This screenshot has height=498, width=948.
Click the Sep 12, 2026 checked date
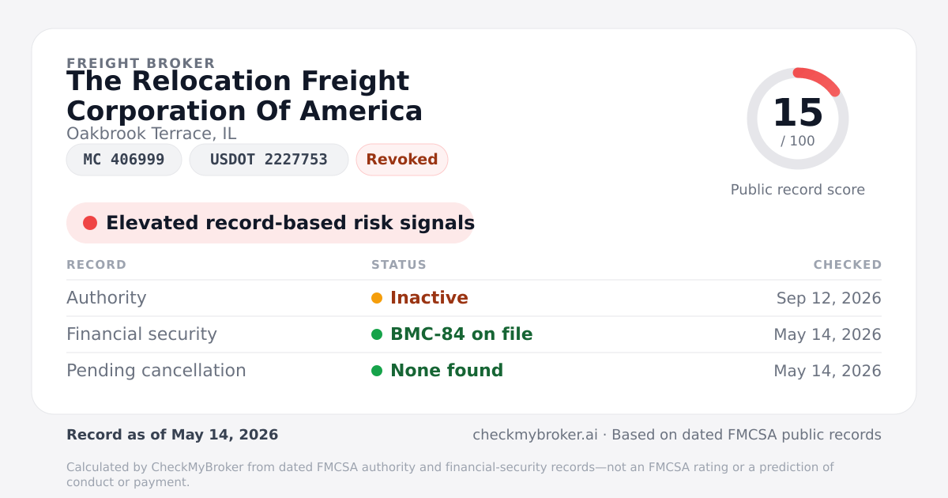click(x=829, y=298)
